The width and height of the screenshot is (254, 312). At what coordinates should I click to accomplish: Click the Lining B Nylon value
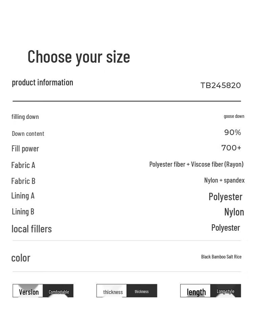[234, 212]
